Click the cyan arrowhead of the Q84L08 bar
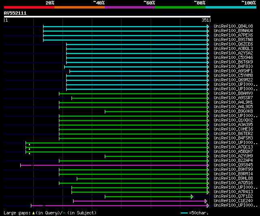The height and width of the screenshot is (216, 260). pyautogui.click(x=208, y=26)
